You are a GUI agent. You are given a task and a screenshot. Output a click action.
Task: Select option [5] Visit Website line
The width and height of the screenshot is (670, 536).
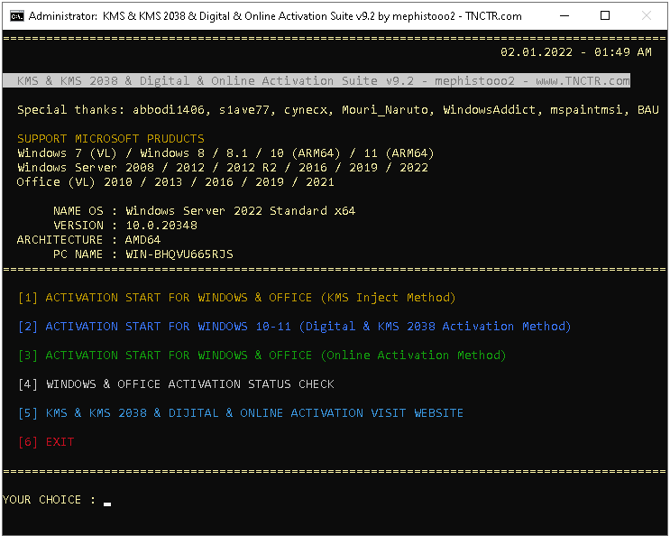click(x=241, y=413)
